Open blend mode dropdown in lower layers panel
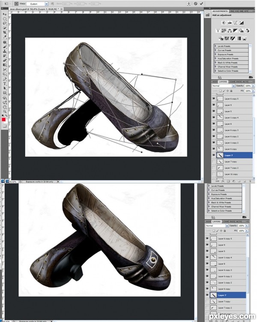The image size is (257, 322). click(217, 226)
